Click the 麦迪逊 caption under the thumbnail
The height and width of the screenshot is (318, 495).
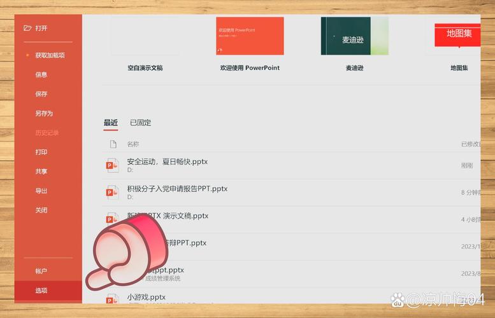354,68
